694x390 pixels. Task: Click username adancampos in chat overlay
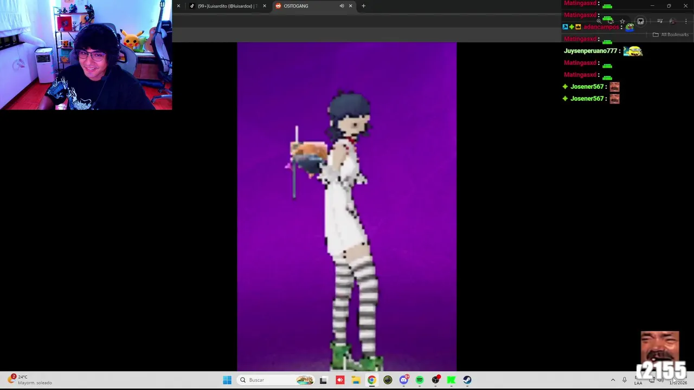[x=601, y=27]
